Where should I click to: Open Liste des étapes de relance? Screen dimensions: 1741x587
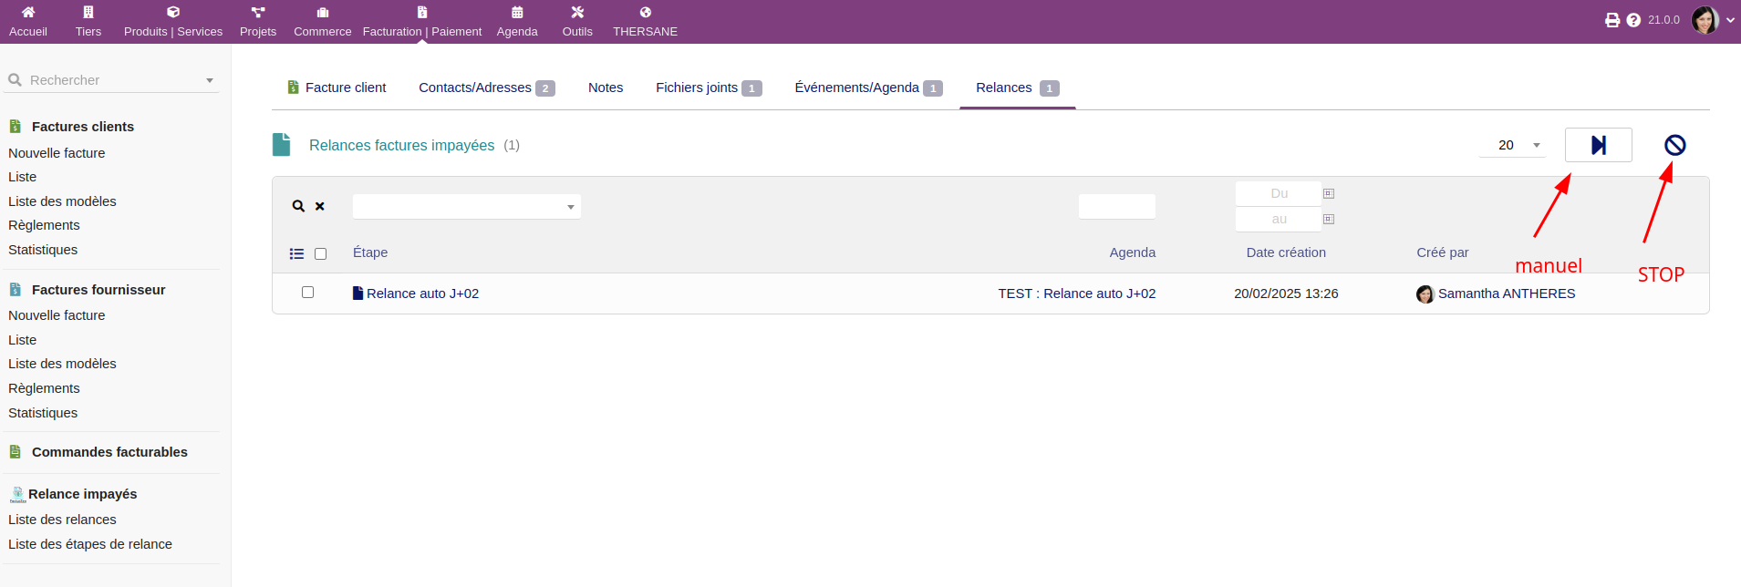pos(90,544)
